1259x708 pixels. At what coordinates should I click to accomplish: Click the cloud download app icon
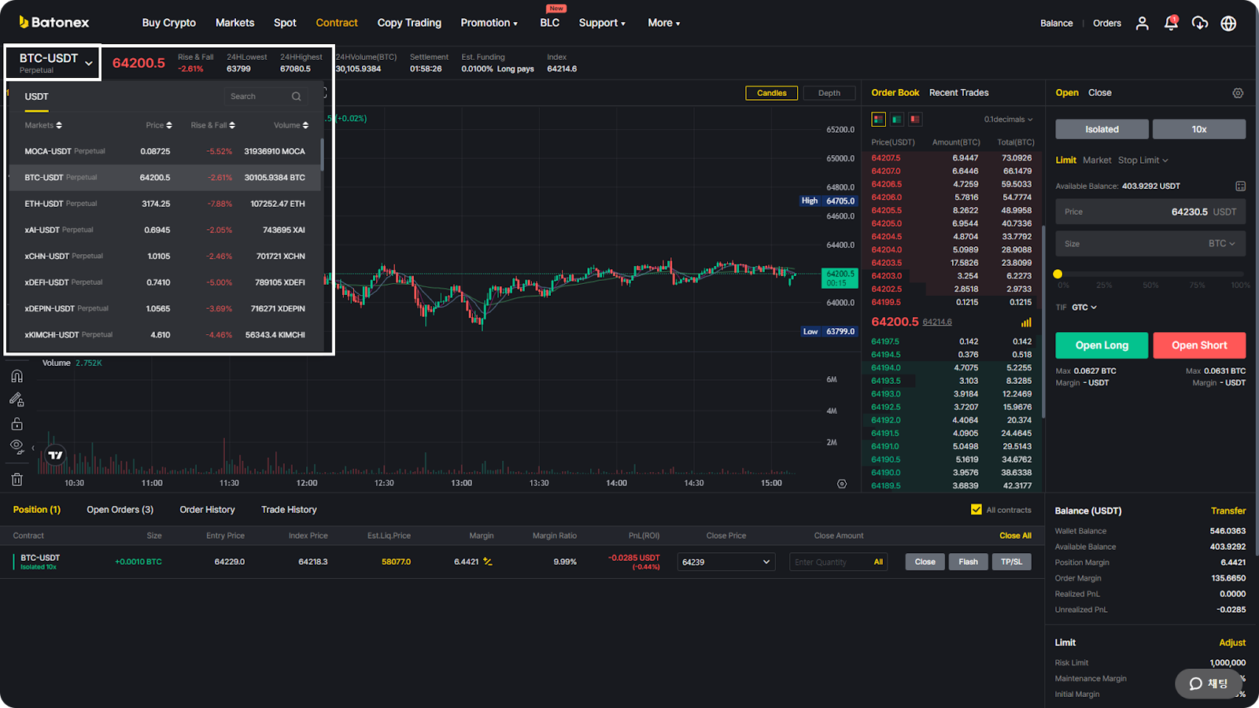(x=1199, y=23)
